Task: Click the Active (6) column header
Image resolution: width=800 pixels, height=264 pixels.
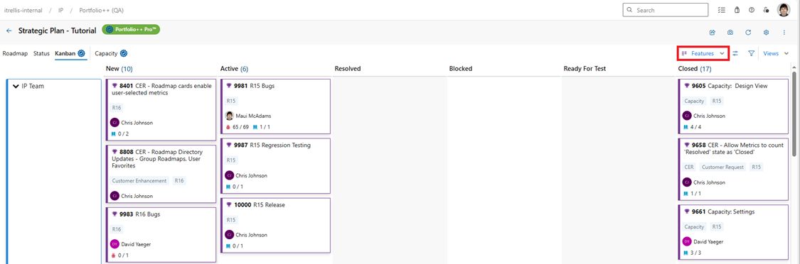Action: [234, 68]
